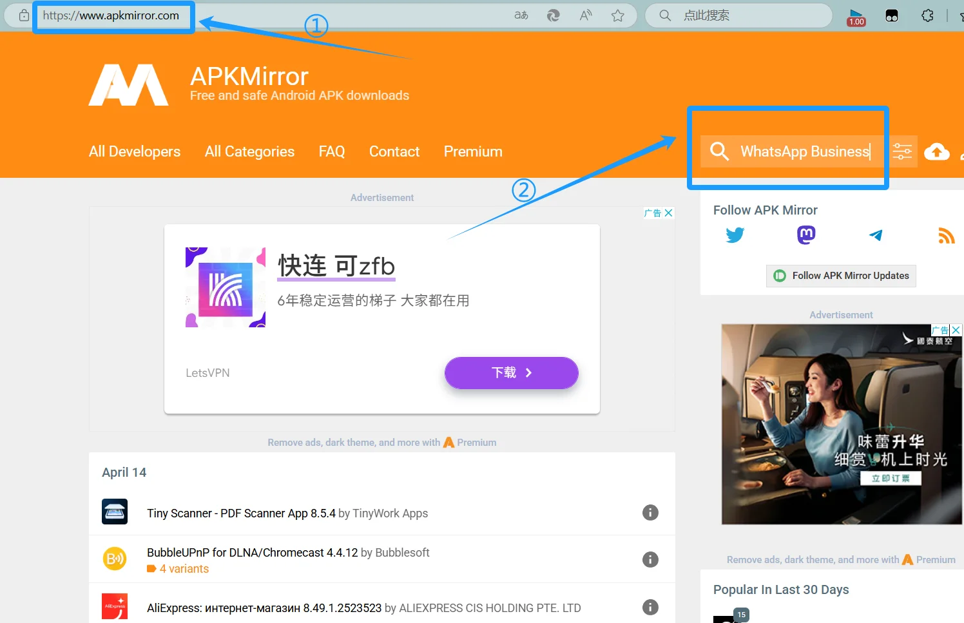Add page to favorites with star icon
This screenshot has width=964, height=623.
coord(618,15)
